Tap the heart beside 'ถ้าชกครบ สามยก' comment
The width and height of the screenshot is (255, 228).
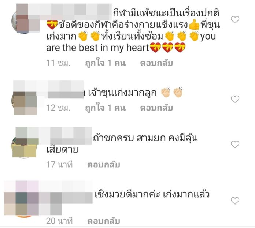click(235, 144)
